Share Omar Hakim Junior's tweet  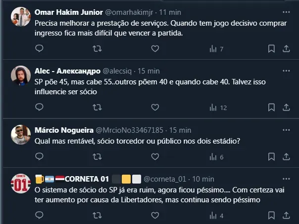[x=286, y=49]
